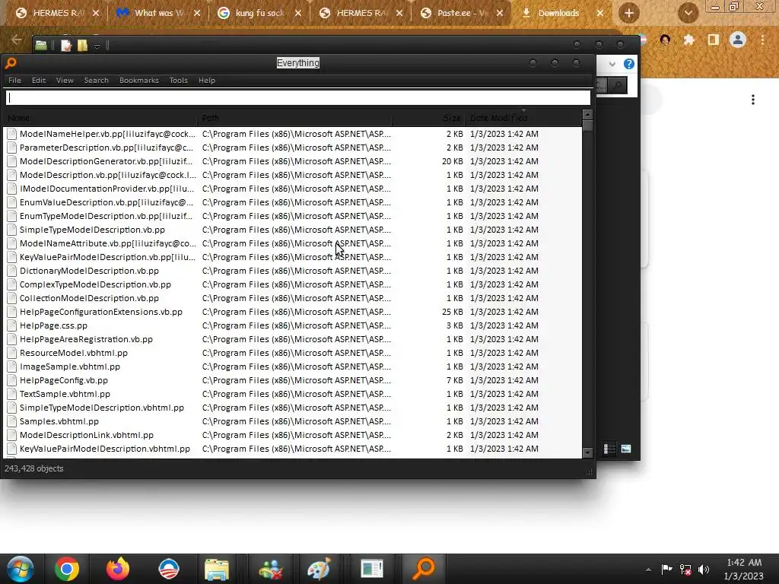
Task: Select the ComplexTypeModelDescription.vb.pp file row
Action: 292,284
